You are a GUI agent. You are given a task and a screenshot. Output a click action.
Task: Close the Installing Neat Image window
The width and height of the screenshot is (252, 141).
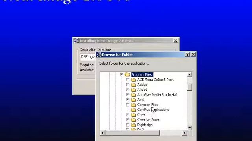[x=176, y=41]
